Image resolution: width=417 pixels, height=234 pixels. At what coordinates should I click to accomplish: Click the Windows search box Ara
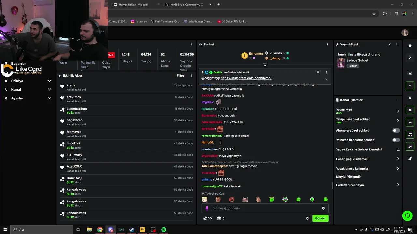pos(42,230)
